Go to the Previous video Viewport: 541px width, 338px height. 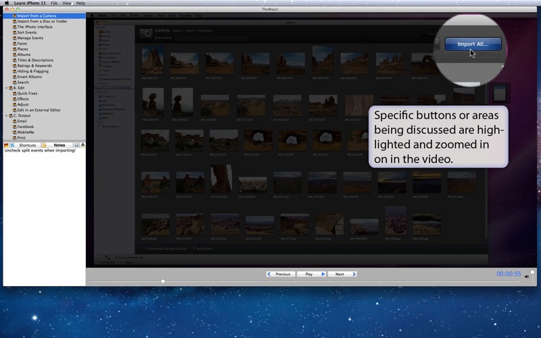(281, 274)
